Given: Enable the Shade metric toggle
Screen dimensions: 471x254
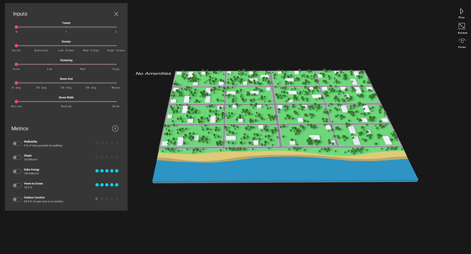Looking at the screenshot, I should click(x=17, y=158).
